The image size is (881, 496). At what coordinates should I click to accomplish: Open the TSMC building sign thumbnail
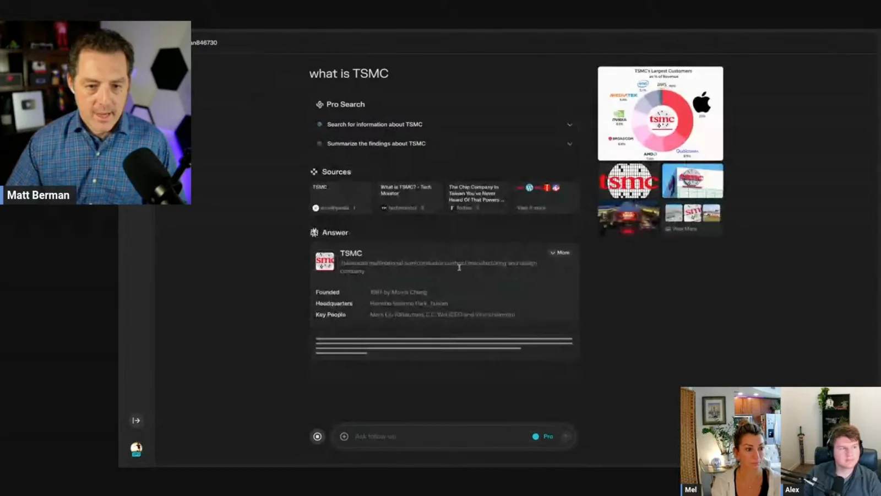[x=693, y=181]
